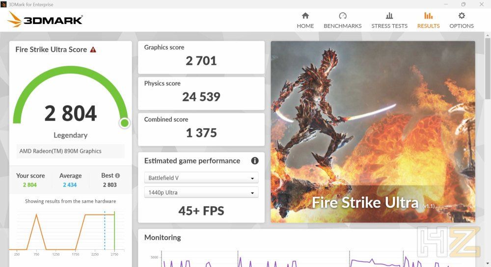Click the Benchmarks gauge icon
Screen dimensions: 491x267
coord(343,16)
